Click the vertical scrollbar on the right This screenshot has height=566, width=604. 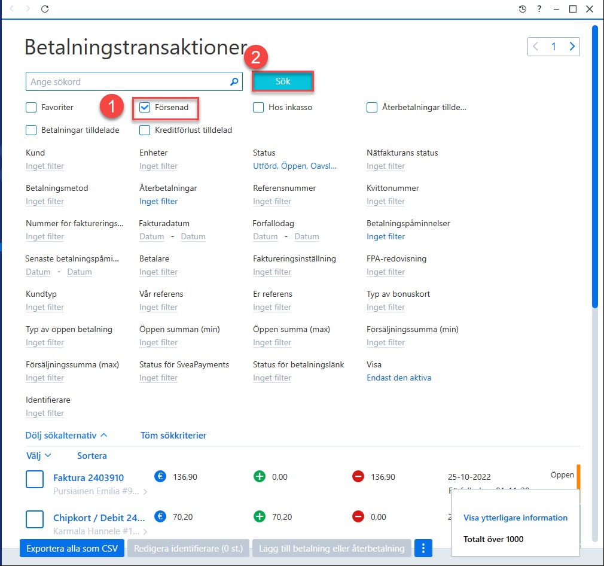[595, 166]
